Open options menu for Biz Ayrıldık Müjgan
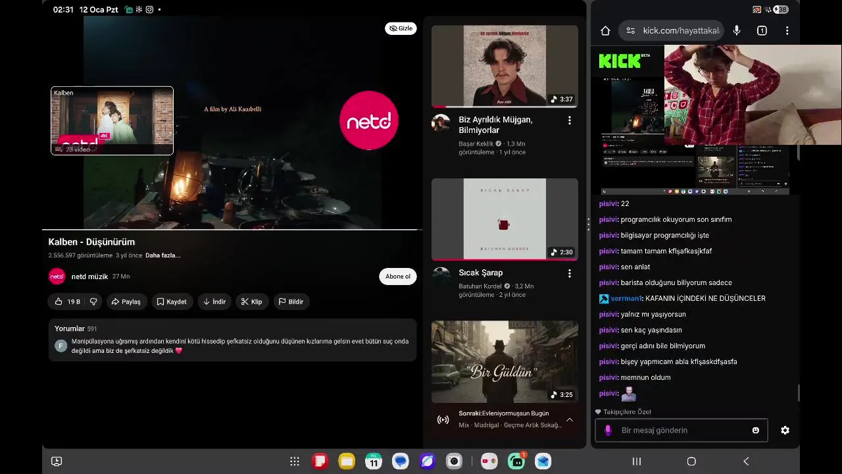 [x=570, y=120]
